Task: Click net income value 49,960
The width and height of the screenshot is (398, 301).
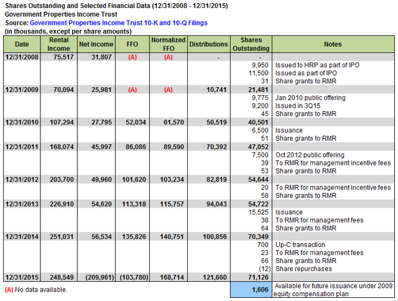Action: 101,180
